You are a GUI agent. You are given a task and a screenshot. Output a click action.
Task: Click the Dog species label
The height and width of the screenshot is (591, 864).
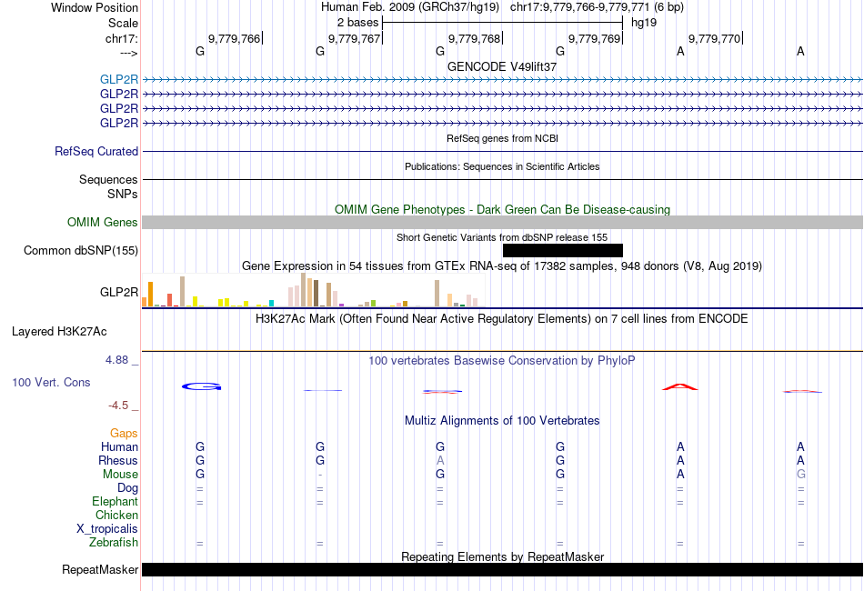coord(127,488)
